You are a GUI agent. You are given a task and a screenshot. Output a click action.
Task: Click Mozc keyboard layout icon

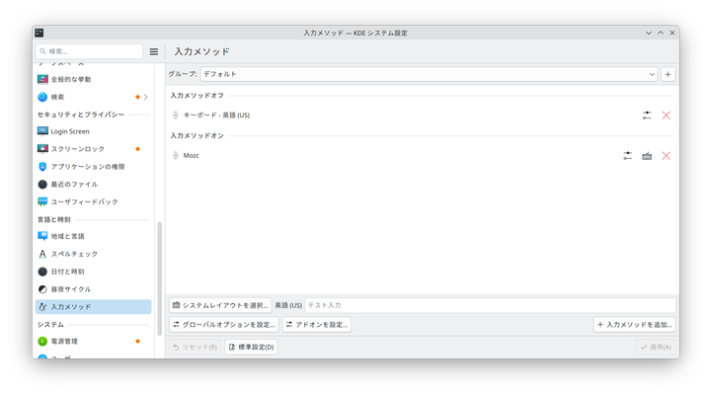pyautogui.click(x=647, y=156)
